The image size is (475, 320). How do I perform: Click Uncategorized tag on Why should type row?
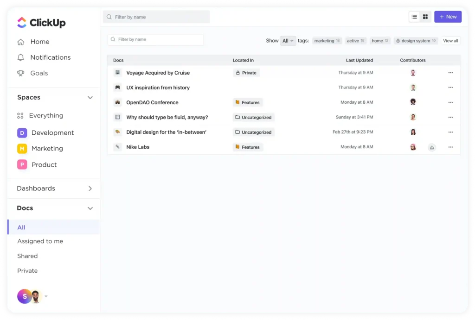point(254,117)
